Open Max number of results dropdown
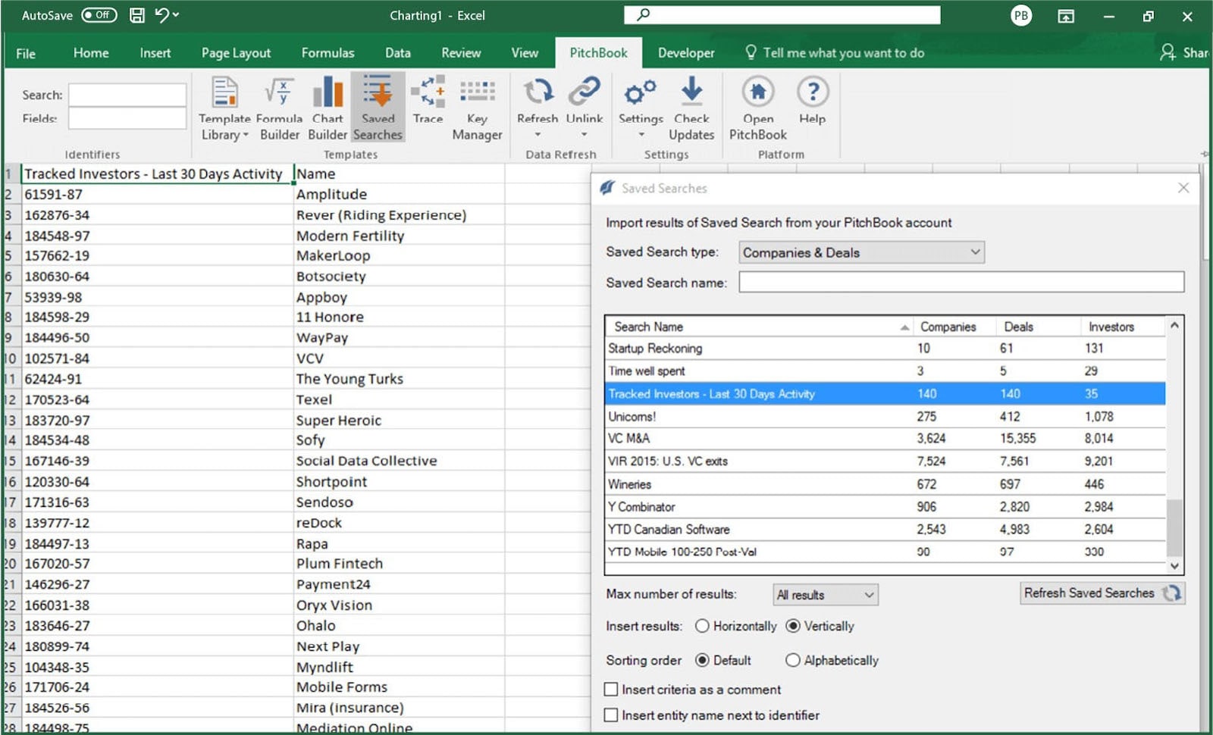This screenshot has width=1213, height=735. tap(825, 595)
